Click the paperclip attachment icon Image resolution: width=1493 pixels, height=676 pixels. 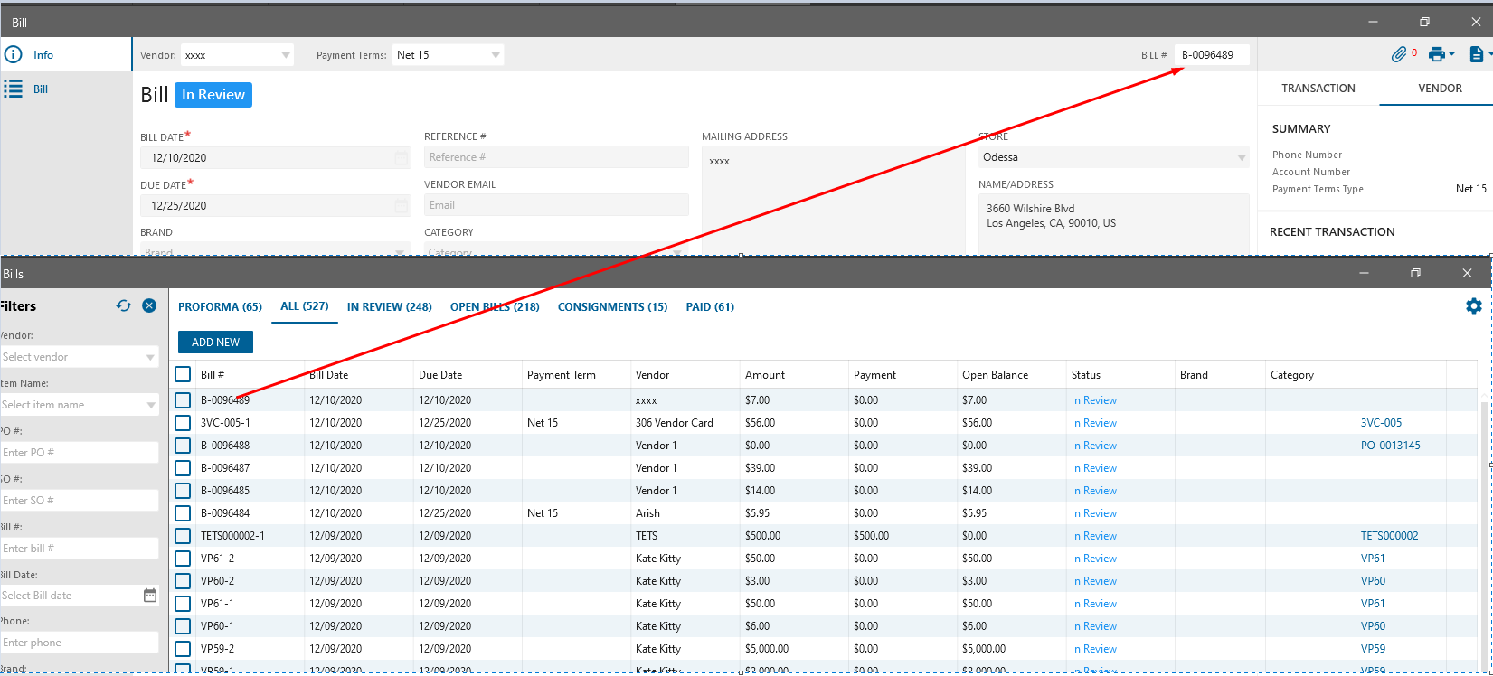point(1399,55)
